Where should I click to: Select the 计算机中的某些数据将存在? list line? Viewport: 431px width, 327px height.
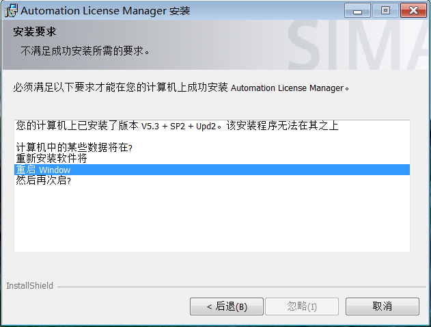pos(74,148)
